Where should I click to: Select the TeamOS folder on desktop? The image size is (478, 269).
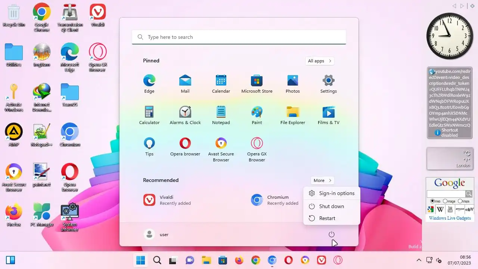point(70,95)
